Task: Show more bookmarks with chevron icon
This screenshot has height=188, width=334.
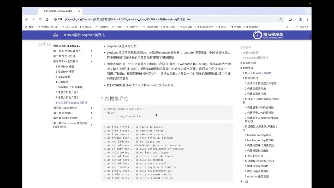Action: [287, 27]
